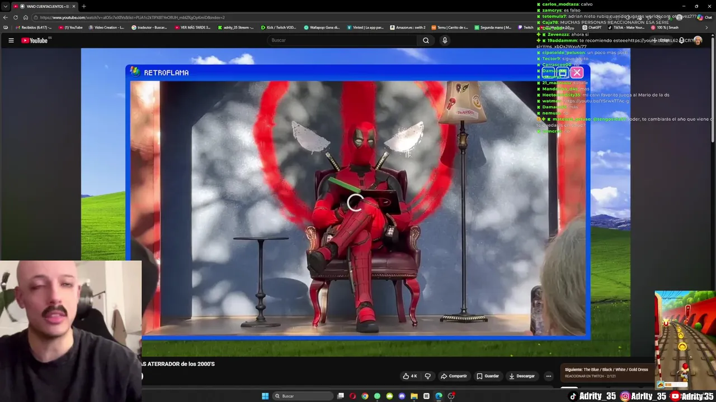
Task: Click the REACCIONAR EN TWITCH - 2/121 playlist text
Action: (x=590, y=376)
